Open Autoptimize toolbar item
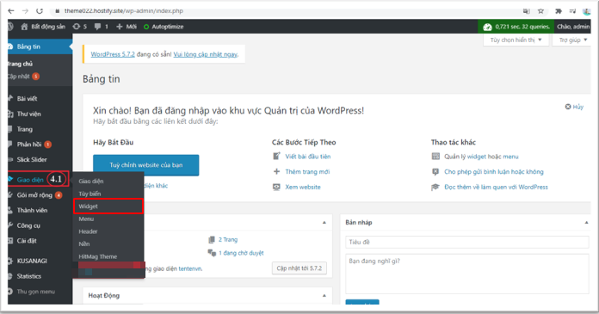 coord(164,27)
